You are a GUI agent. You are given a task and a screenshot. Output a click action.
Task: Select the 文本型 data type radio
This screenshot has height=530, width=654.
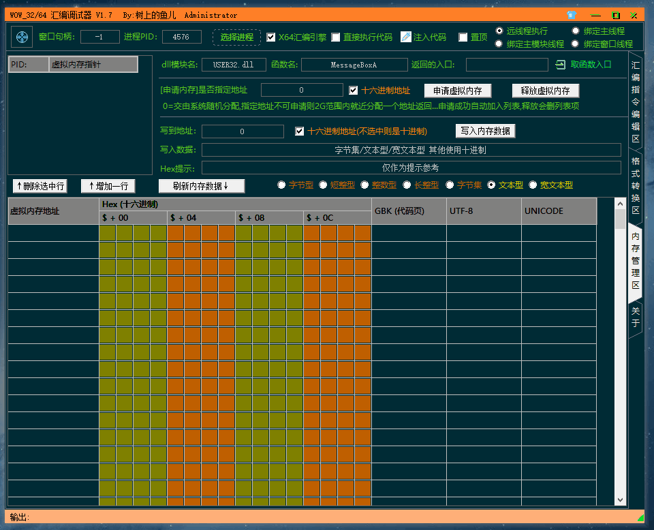pyautogui.click(x=491, y=185)
